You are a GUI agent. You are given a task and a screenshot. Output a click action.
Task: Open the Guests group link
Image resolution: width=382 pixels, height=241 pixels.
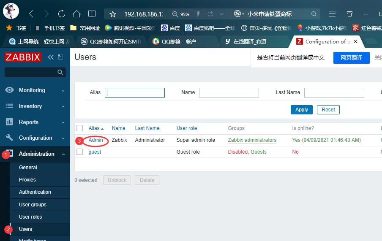tap(259, 152)
